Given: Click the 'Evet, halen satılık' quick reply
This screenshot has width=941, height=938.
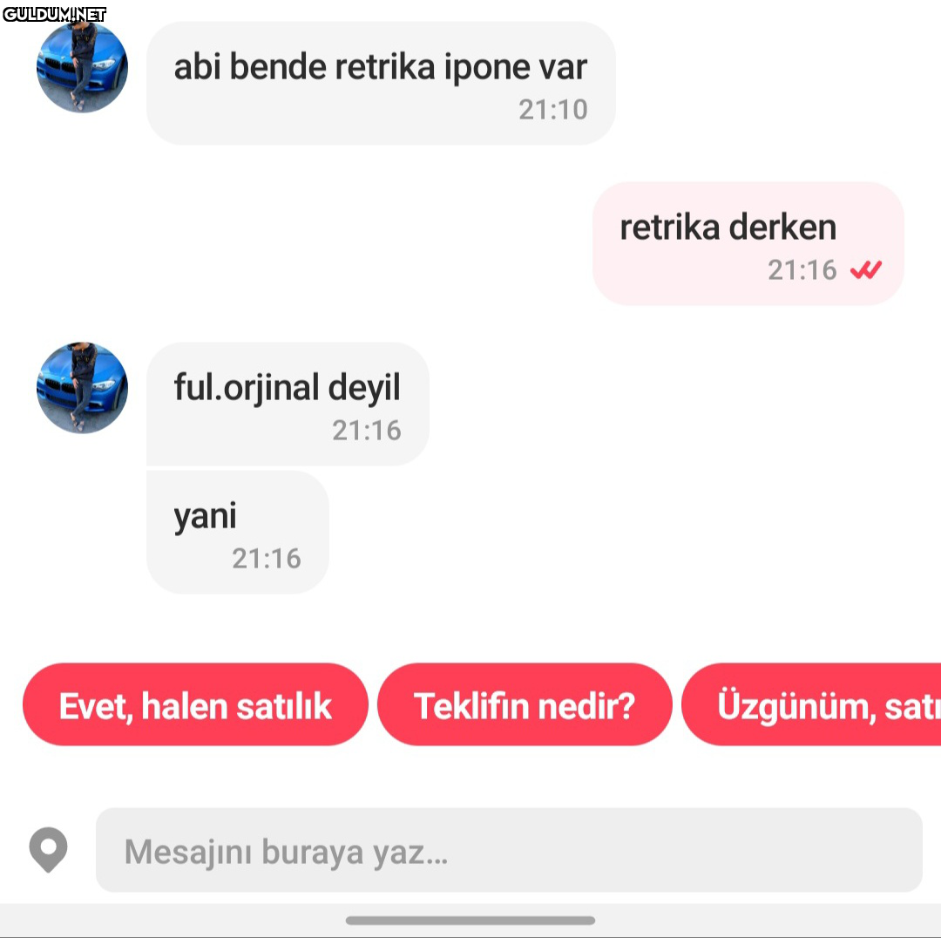Looking at the screenshot, I should coord(195,704).
